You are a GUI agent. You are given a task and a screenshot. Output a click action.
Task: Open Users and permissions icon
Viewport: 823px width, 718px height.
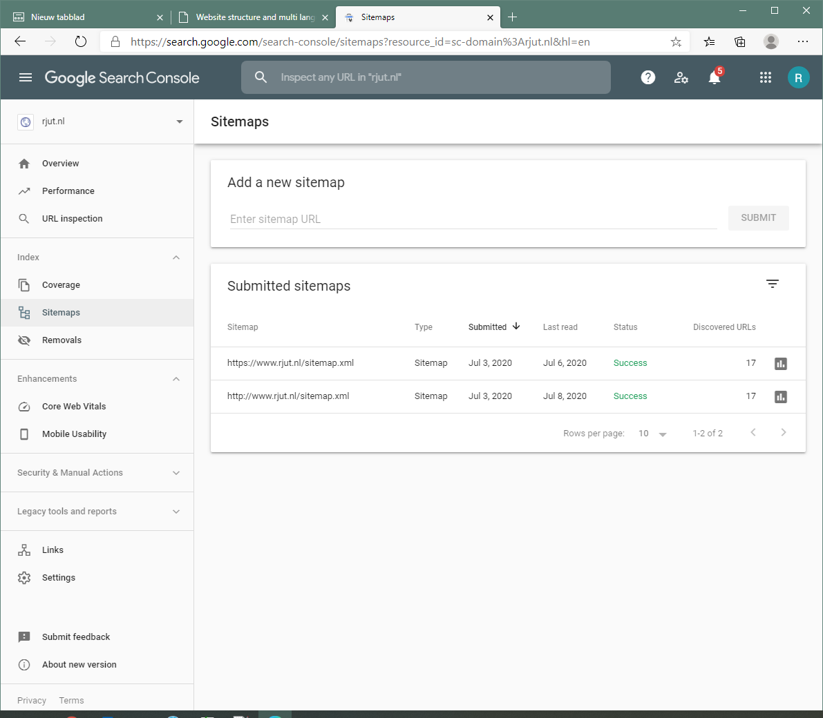coord(681,77)
